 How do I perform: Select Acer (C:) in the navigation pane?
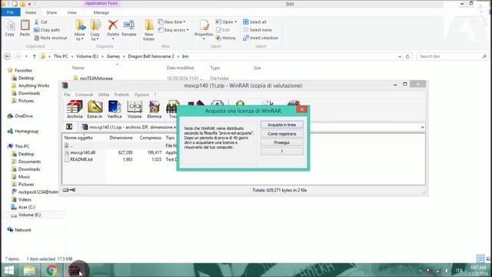27,207
